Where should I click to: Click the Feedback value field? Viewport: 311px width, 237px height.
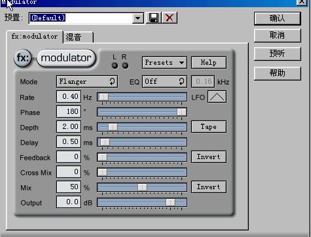(69, 156)
